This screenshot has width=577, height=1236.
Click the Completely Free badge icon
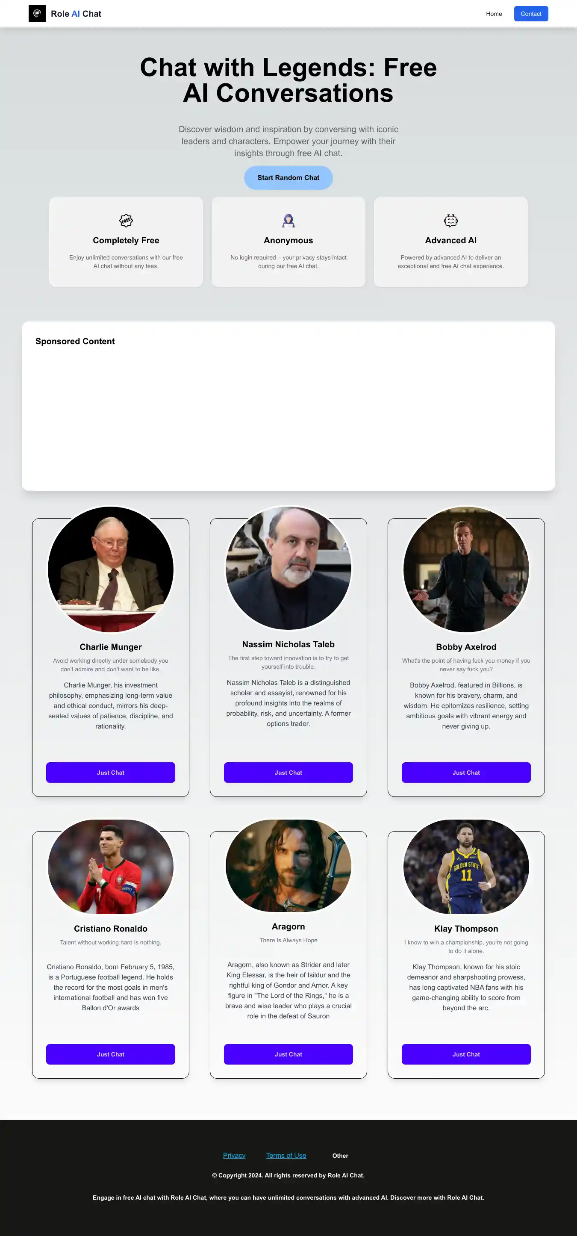click(x=126, y=221)
